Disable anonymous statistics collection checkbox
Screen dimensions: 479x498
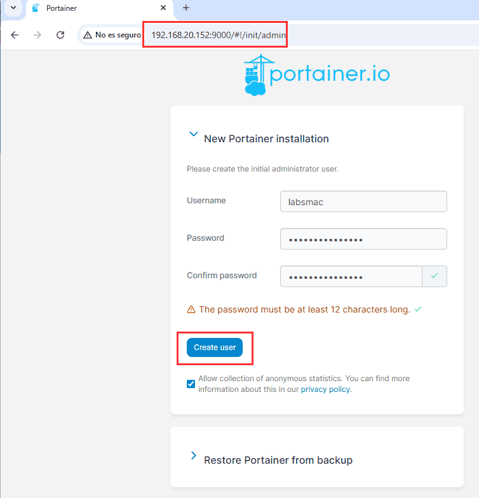(191, 384)
